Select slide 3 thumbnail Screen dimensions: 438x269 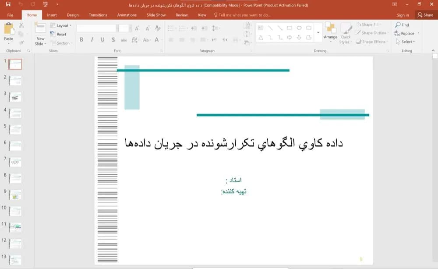coord(15,97)
